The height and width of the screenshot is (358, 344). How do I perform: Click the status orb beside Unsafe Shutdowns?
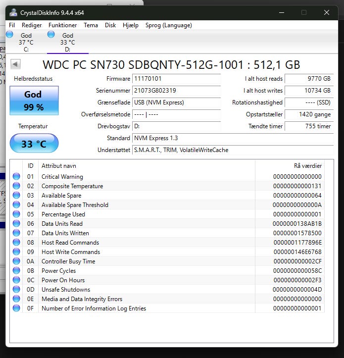pyautogui.click(x=17, y=290)
